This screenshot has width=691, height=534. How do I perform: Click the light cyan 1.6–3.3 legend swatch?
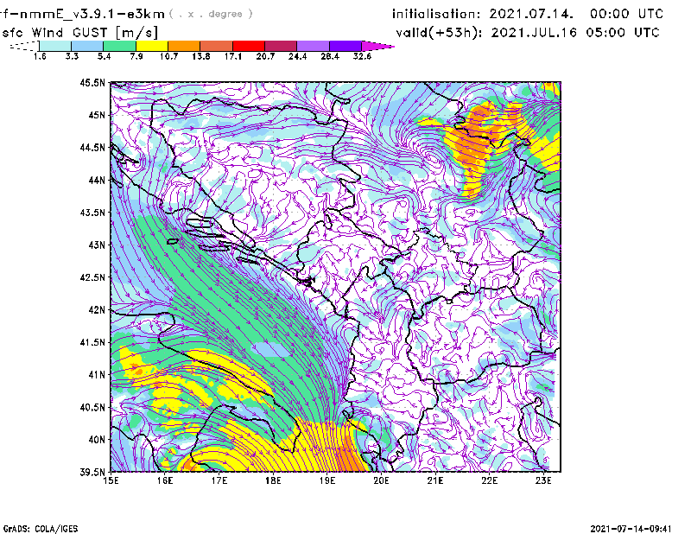[55, 46]
